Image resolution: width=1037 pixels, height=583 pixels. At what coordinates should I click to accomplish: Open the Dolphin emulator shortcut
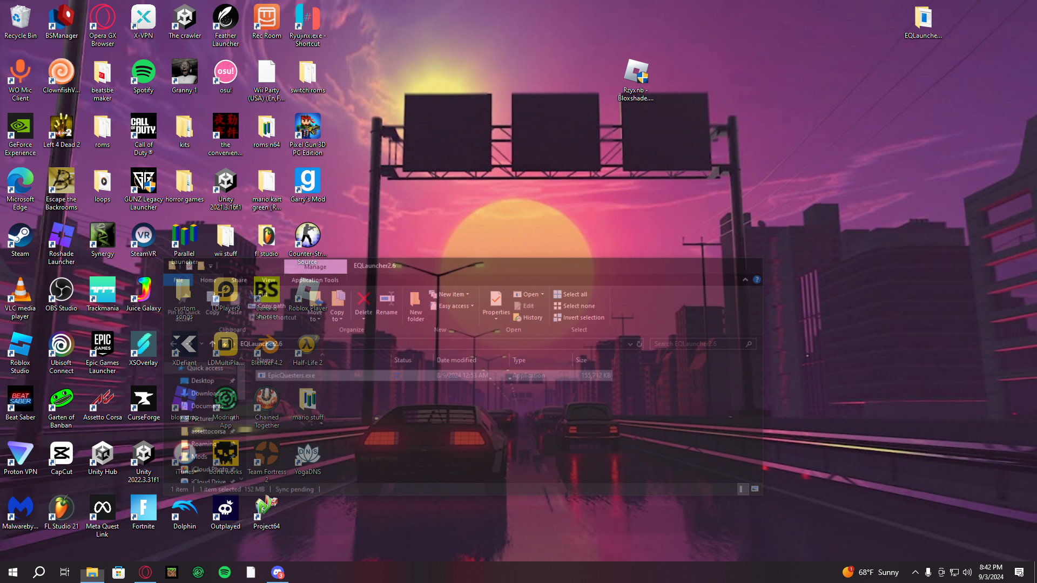coord(184,509)
